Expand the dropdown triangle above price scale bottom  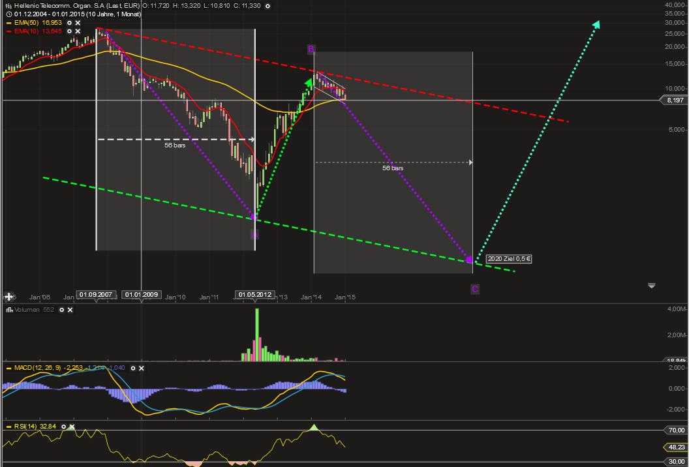pyautogui.click(x=651, y=286)
